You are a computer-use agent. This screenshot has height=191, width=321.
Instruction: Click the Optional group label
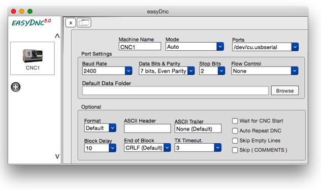[x=91, y=107]
